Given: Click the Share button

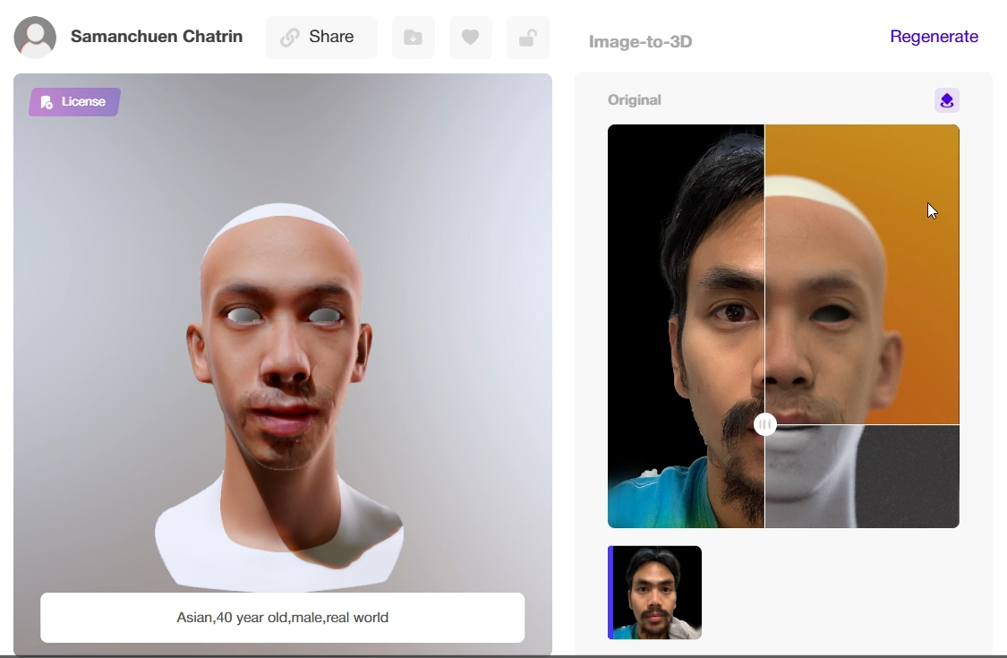Looking at the screenshot, I should (321, 38).
